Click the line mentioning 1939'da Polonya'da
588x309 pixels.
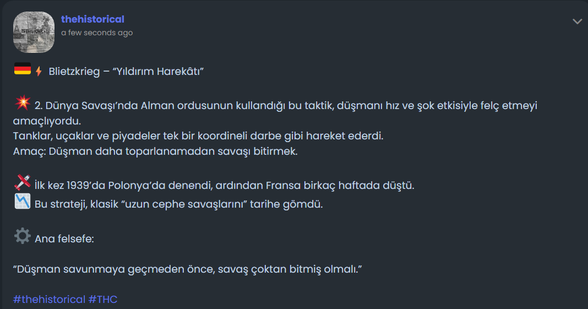coord(224,186)
